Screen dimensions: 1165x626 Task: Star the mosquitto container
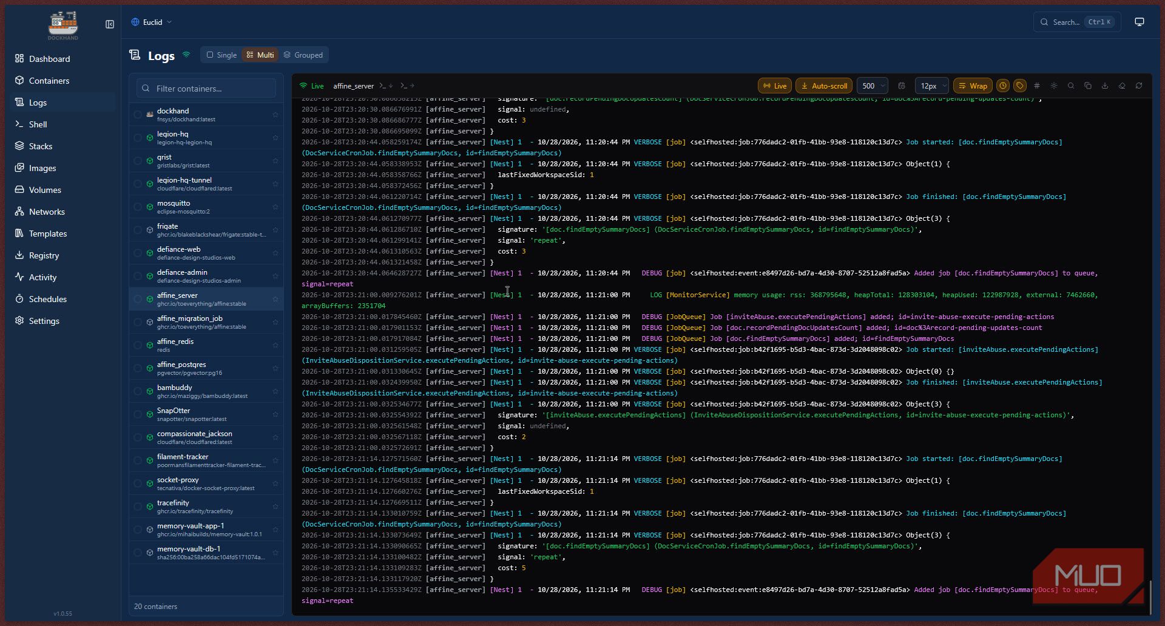tap(275, 207)
